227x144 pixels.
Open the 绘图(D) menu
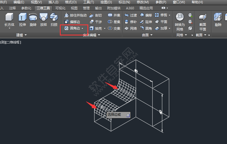[x=106, y=2]
